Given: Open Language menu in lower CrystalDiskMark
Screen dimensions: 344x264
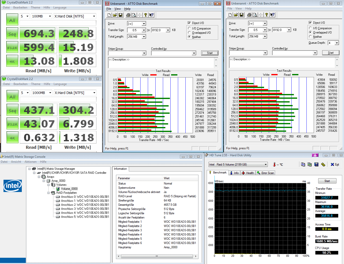Looking at the screenshot, I should click(60, 84).
